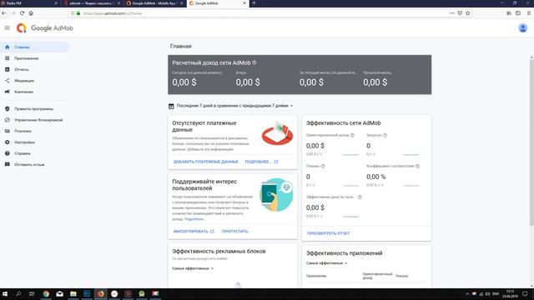Click the Оставить отзыв feedback icon
The height and width of the screenshot is (300, 534).
[8, 165]
